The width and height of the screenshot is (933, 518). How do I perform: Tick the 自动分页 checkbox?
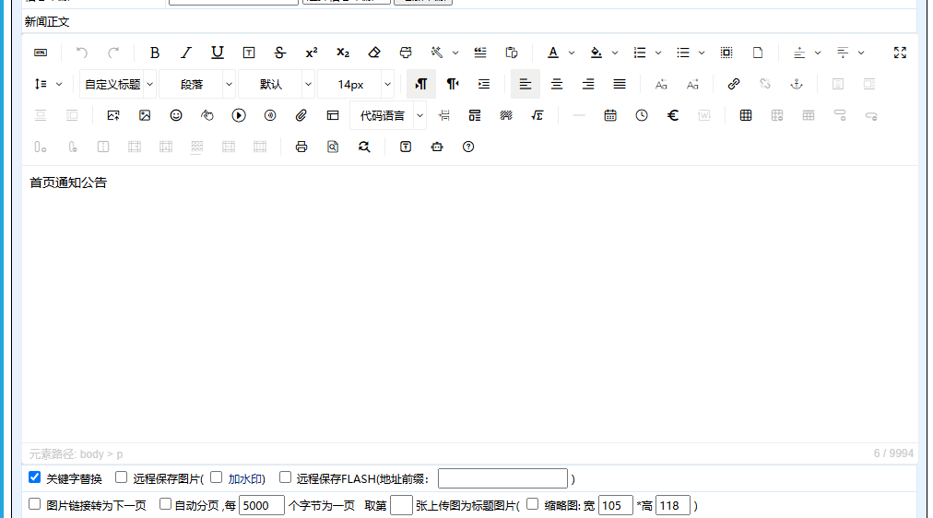pyautogui.click(x=166, y=504)
